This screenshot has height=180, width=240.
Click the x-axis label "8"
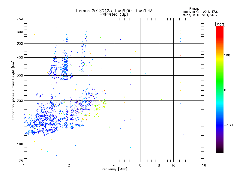[159, 165]
